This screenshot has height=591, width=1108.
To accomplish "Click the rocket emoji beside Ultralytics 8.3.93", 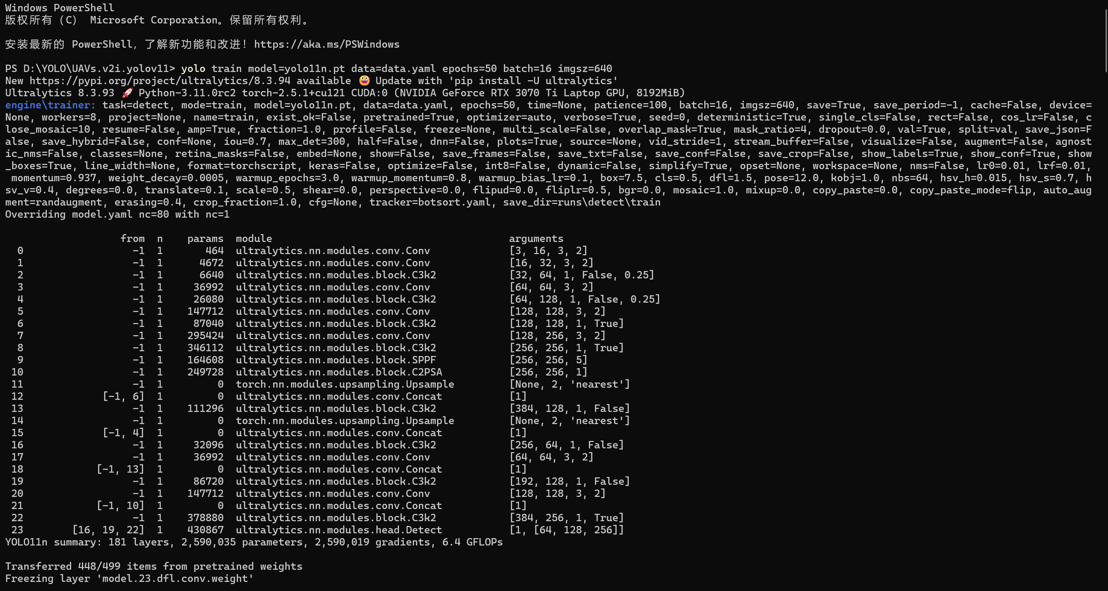I will (127, 93).
